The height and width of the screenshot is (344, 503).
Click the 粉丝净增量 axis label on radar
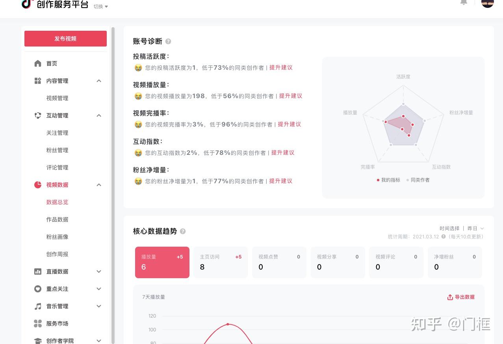pyautogui.click(x=461, y=113)
